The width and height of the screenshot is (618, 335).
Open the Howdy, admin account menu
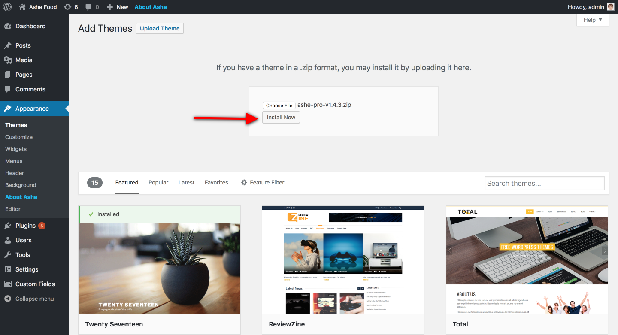[x=591, y=7]
